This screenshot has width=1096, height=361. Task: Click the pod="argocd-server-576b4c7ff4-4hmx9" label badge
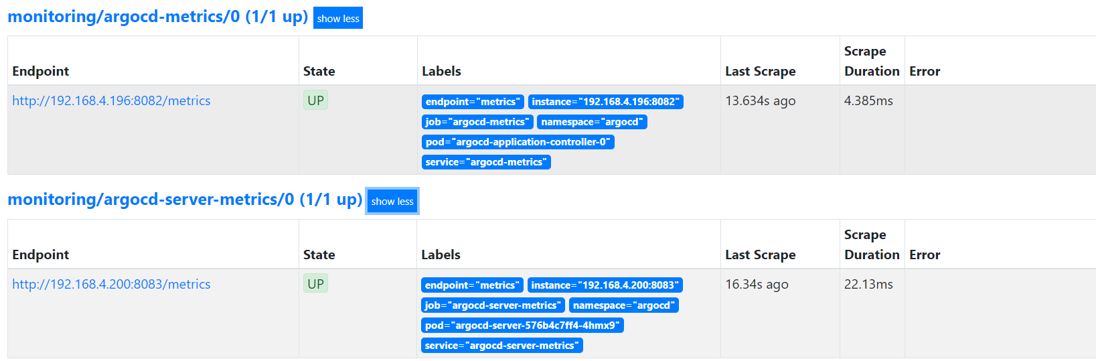(522, 326)
